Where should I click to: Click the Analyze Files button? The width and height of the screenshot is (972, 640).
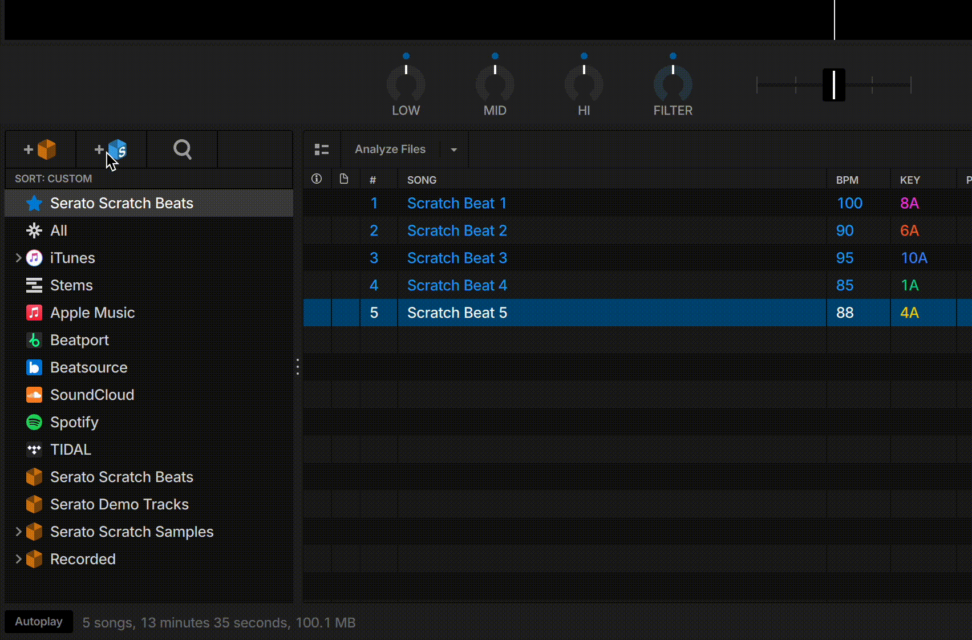[390, 149]
